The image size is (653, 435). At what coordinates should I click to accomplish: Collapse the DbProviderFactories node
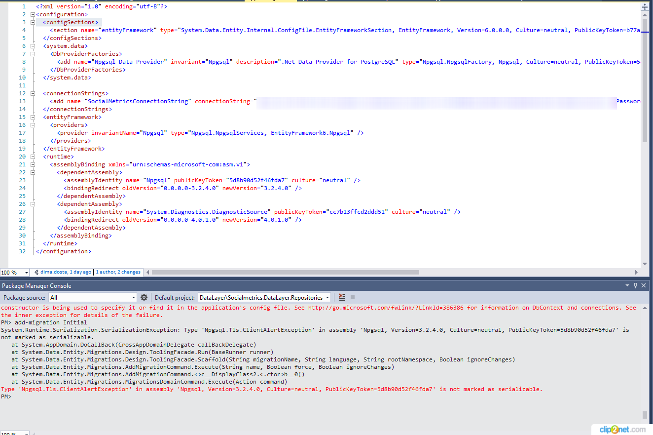(33, 54)
